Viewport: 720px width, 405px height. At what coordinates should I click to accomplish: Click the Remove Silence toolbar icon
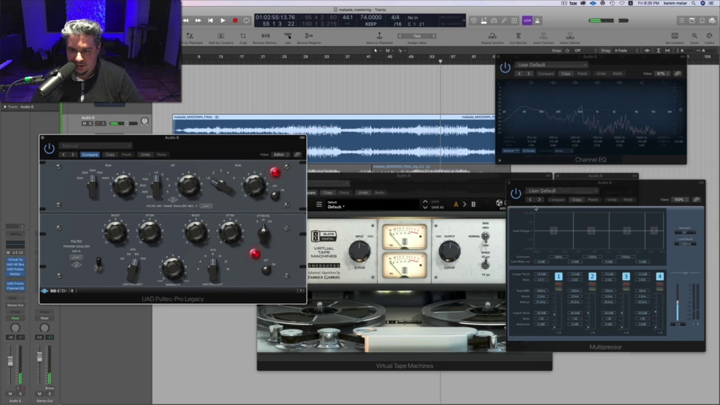coord(265,38)
